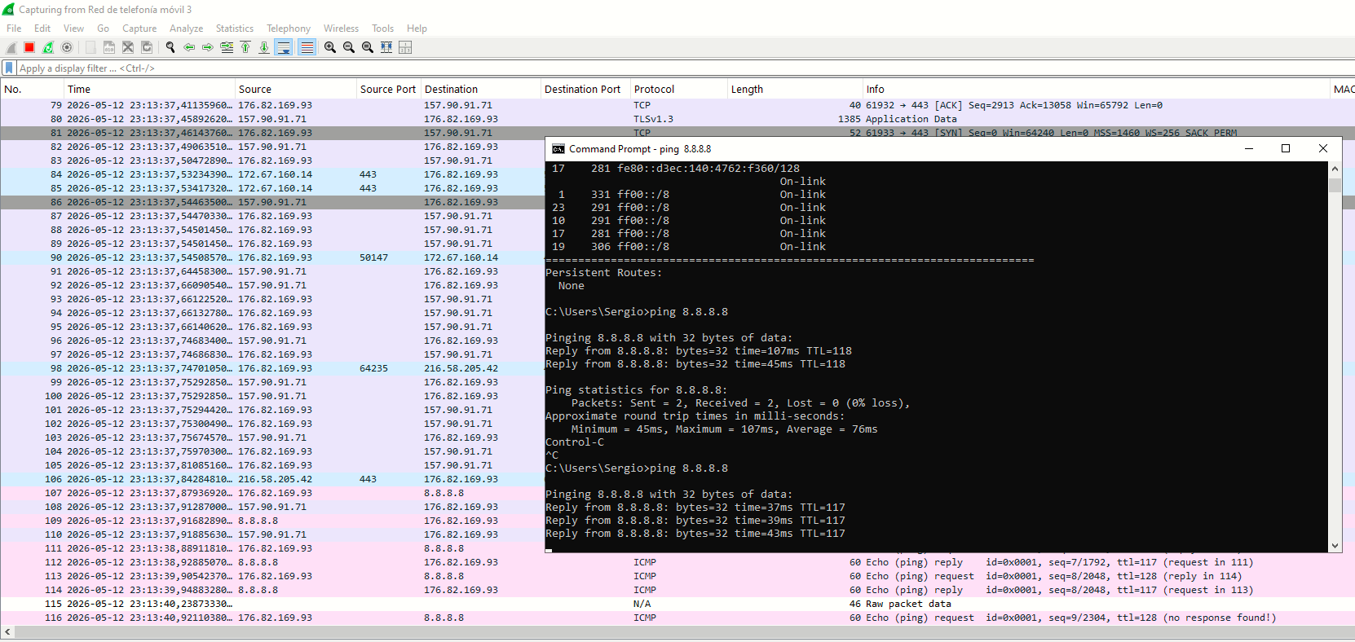Open display filter bookmark dropdown

[x=9, y=68]
